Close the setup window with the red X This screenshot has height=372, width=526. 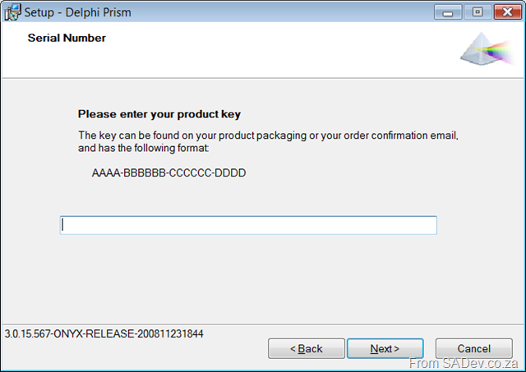click(508, 12)
